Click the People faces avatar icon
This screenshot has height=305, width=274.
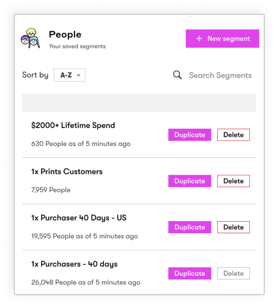(30, 38)
